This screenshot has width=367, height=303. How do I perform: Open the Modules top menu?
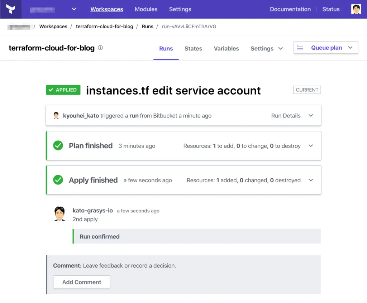146,9
